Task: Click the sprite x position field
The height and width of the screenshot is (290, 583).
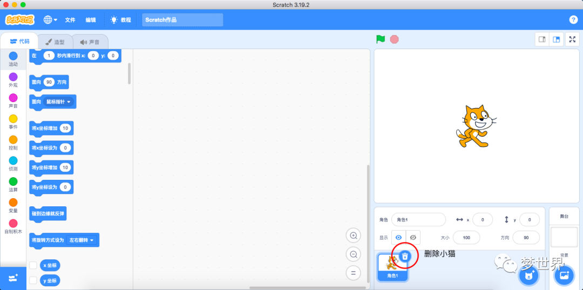Action: coord(483,220)
